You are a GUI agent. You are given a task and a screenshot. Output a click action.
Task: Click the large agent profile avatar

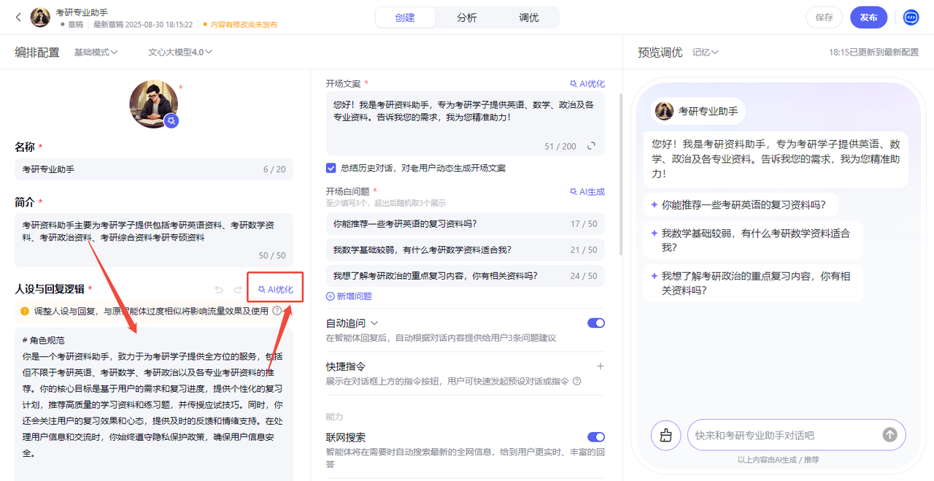click(x=154, y=104)
